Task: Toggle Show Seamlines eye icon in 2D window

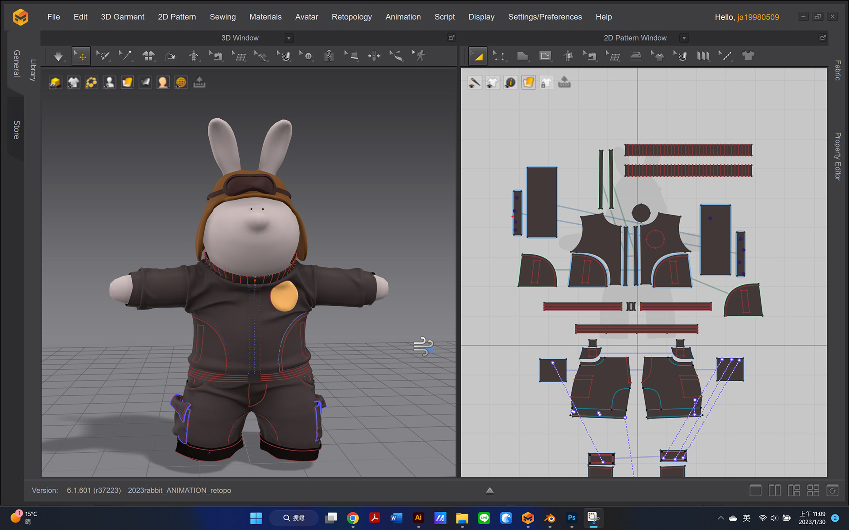Action: pyautogui.click(x=474, y=83)
